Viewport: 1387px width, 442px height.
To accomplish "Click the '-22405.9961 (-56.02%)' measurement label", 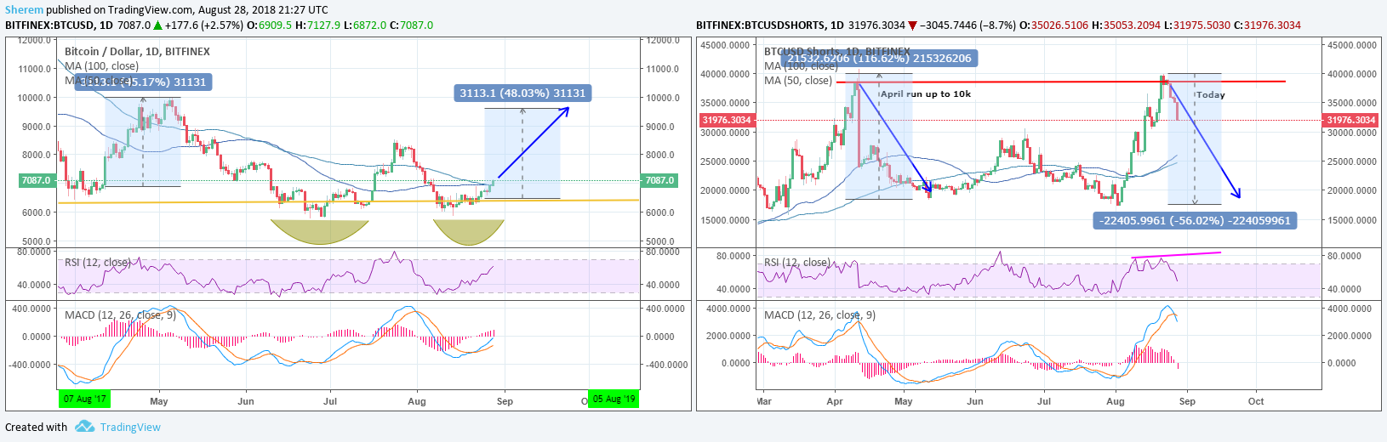I will click(1195, 220).
